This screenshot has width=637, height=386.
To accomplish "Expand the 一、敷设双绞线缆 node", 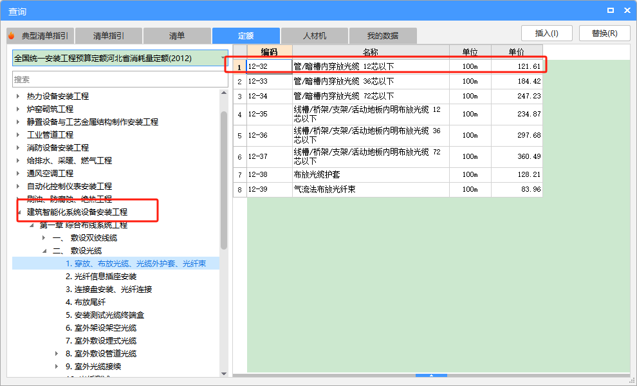I will pos(44,237).
